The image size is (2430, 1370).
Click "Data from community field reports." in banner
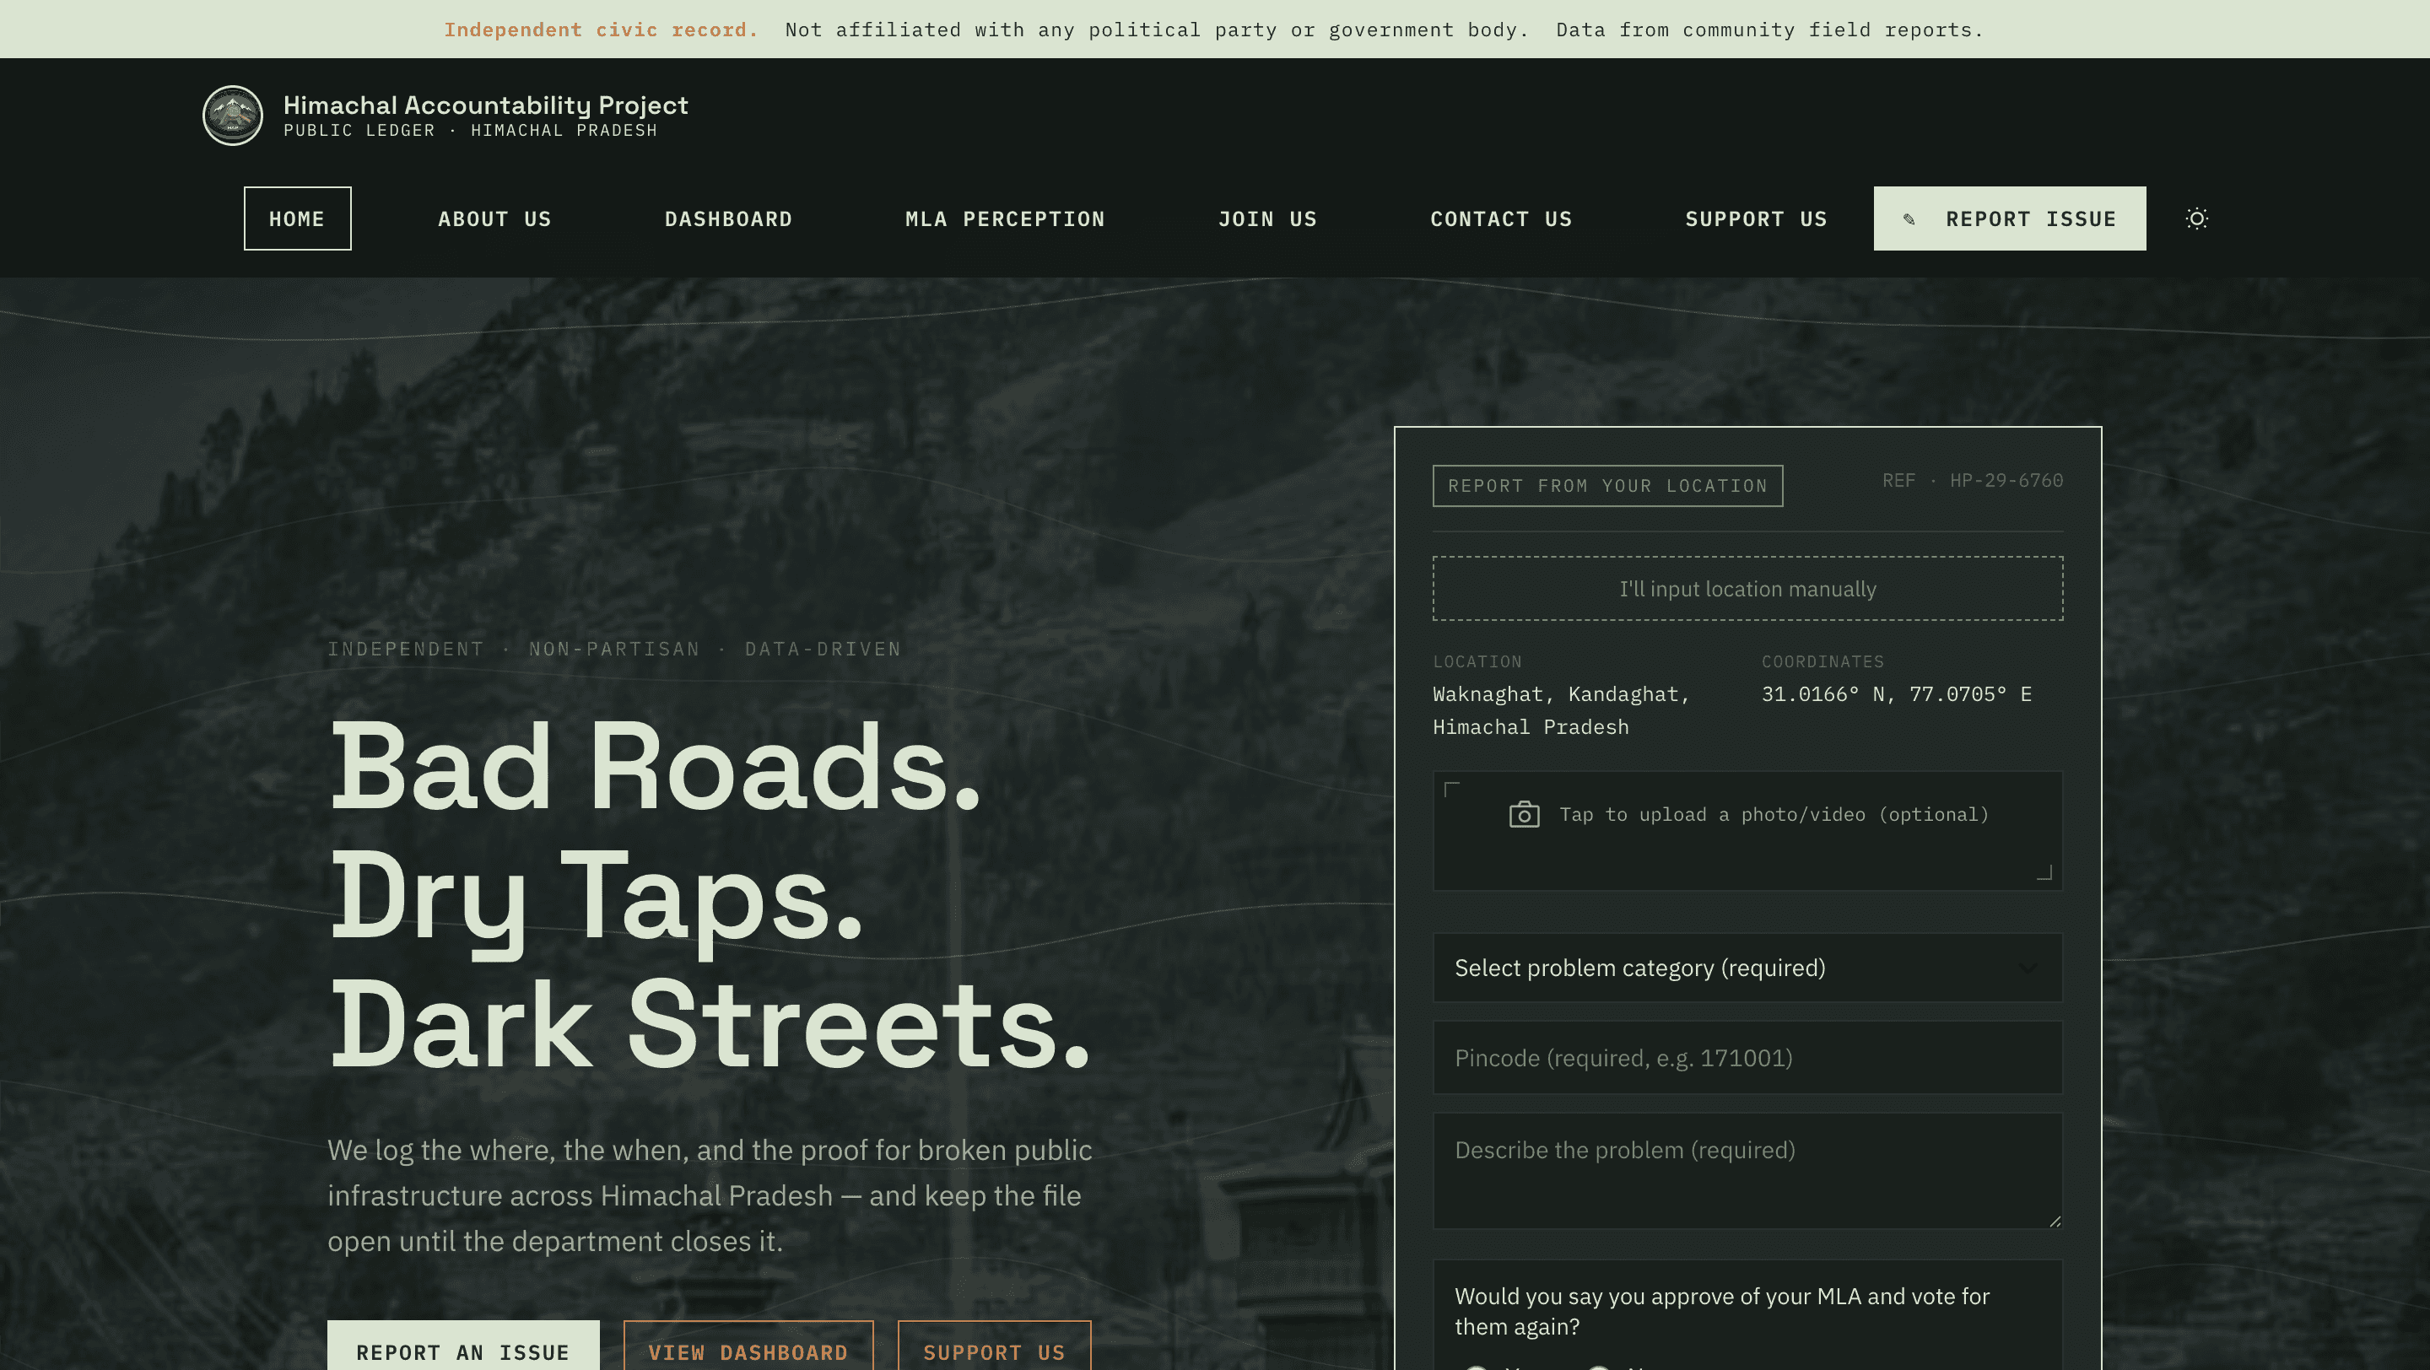coord(1769,30)
